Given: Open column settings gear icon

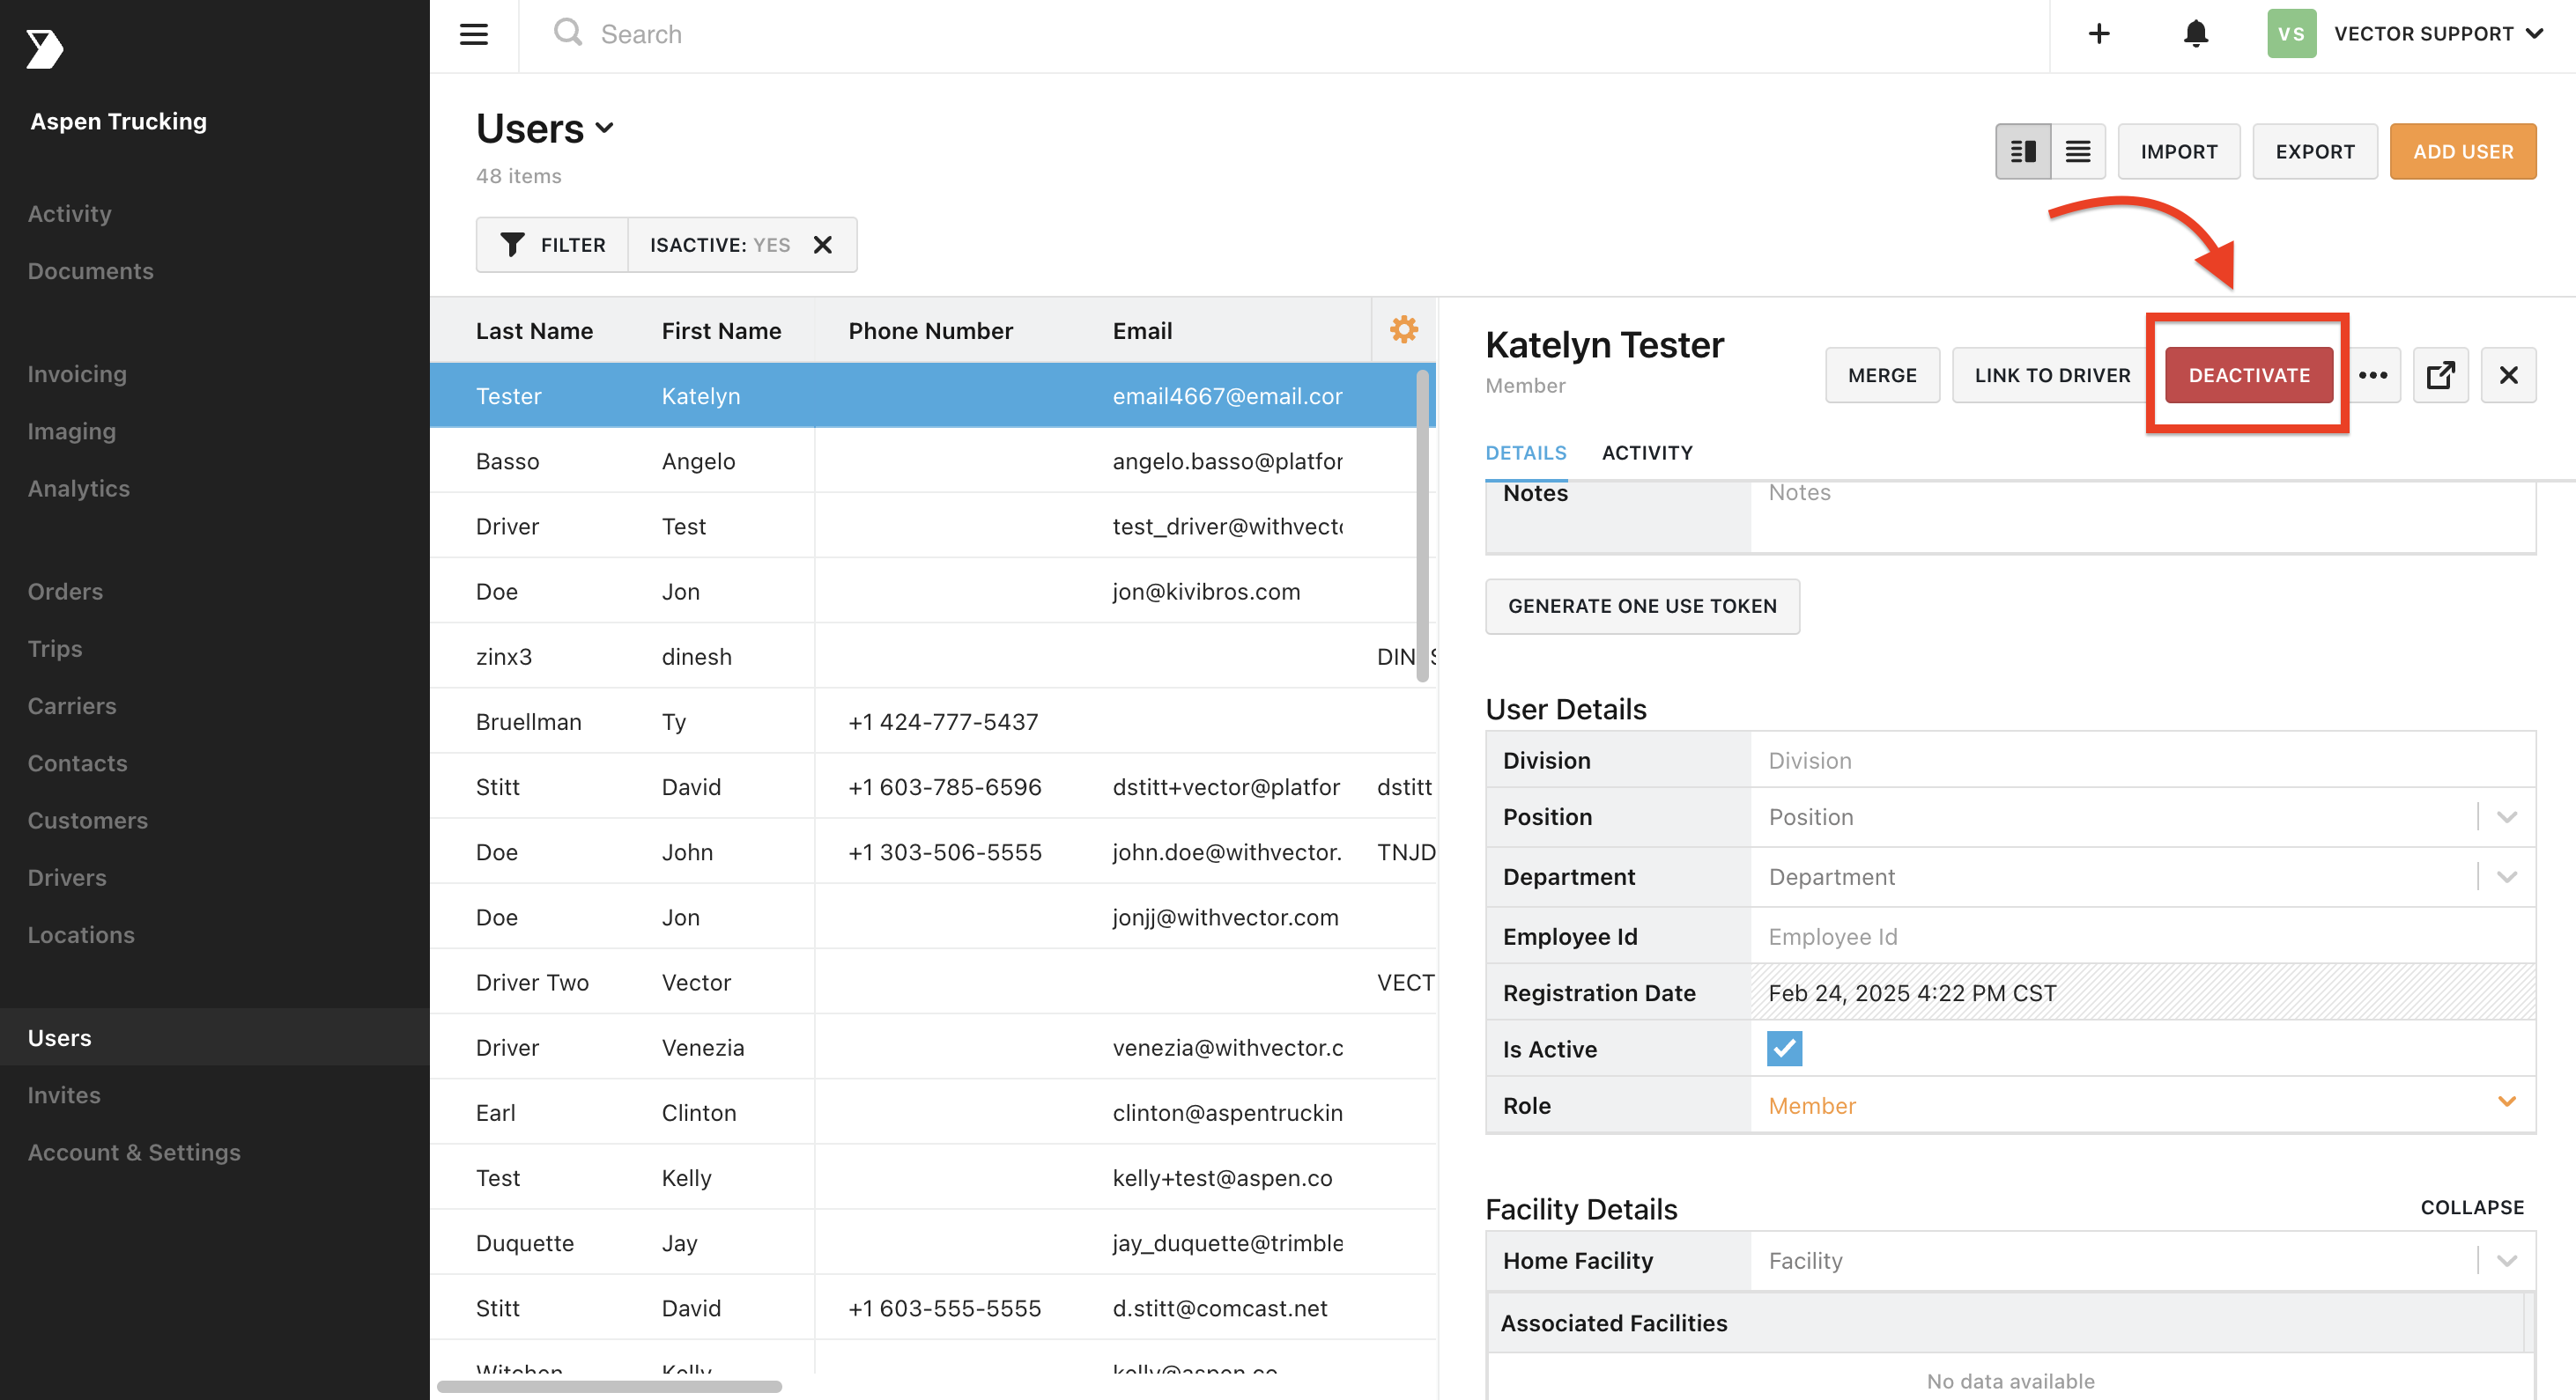Looking at the screenshot, I should (1404, 330).
